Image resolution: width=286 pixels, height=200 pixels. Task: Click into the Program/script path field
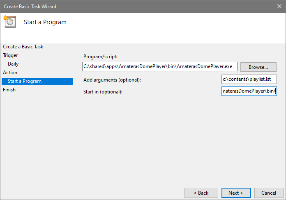159,66
